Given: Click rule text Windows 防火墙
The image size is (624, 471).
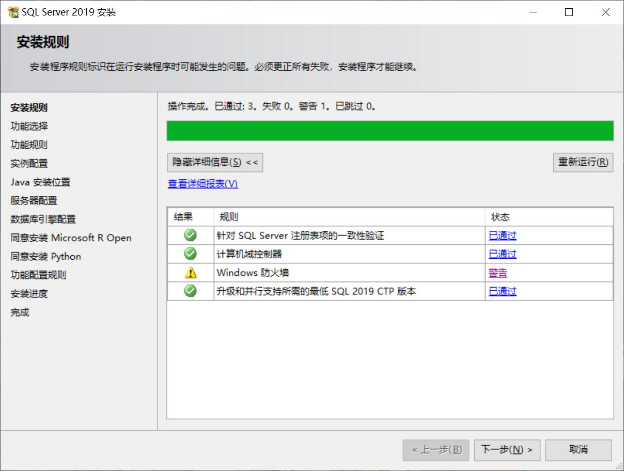Looking at the screenshot, I should (x=253, y=273).
